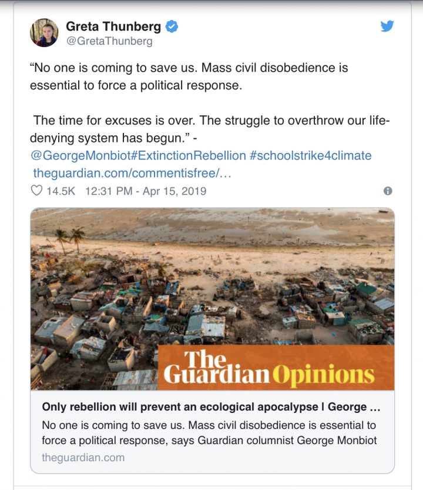Like the tweet with the heart icon
Screen dimensions: 423x490
[36, 191]
